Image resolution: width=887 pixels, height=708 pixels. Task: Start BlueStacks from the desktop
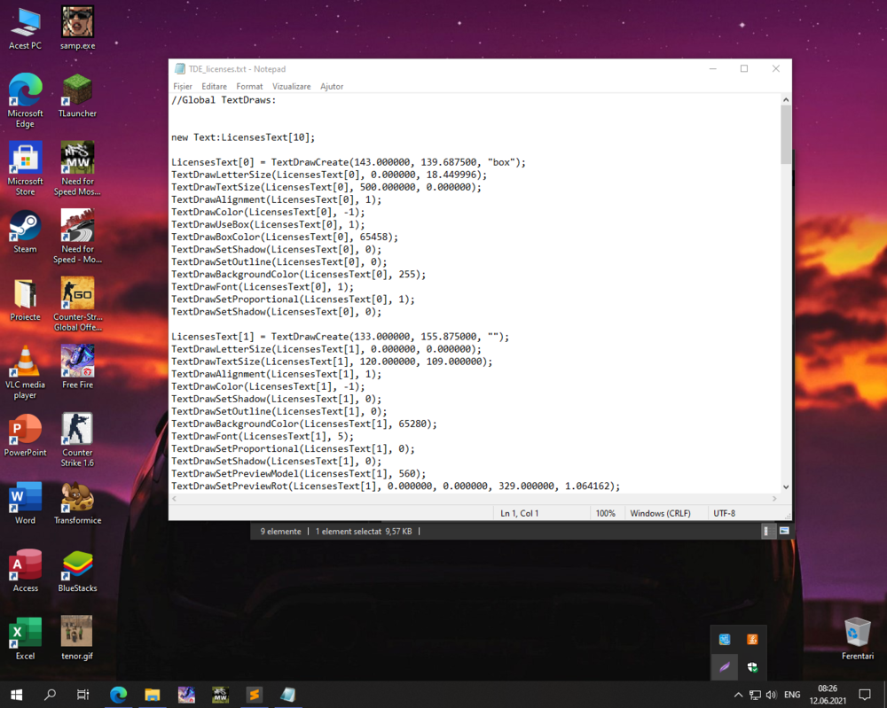click(x=77, y=571)
